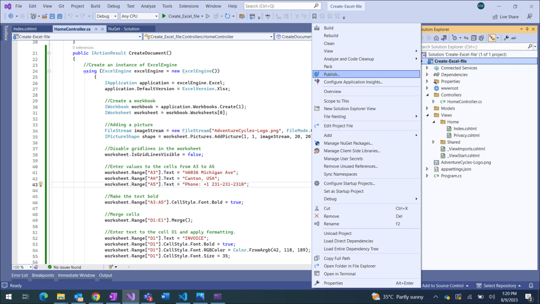Start debugging with green Create_Excel_file play button
This screenshot has width=540, height=304.
(164, 16)
